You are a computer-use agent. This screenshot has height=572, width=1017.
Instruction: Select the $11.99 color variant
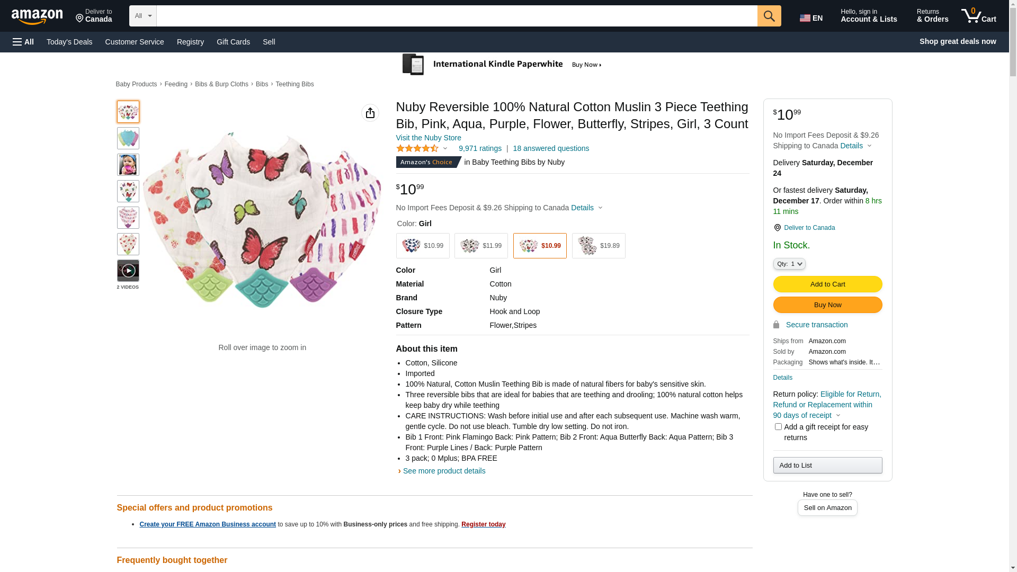tap(480, 246)
